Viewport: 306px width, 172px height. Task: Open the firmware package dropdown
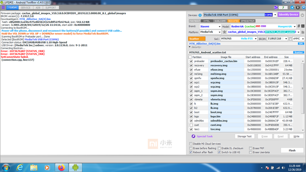(298, 32)
